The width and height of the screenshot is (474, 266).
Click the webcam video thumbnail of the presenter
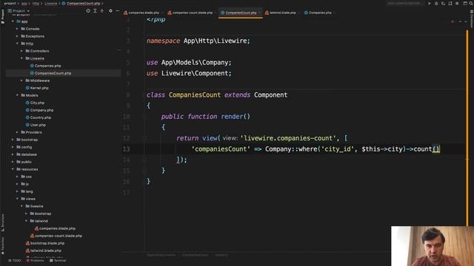[x=433, y=246]
